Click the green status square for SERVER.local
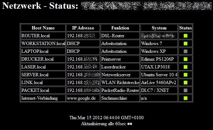The width and height of the screenshot is (213, 130). pyautogui.click(x=186, y=75)
